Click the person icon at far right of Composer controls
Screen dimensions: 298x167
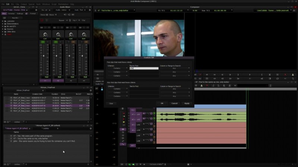point(293,75)
